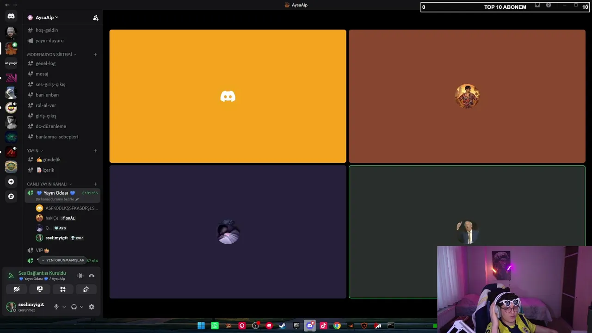Create channel in CANLI YAYIN KANALI category
Image resolution: width=592 pixels, height=333 pixels.
[x=95, y=184]
